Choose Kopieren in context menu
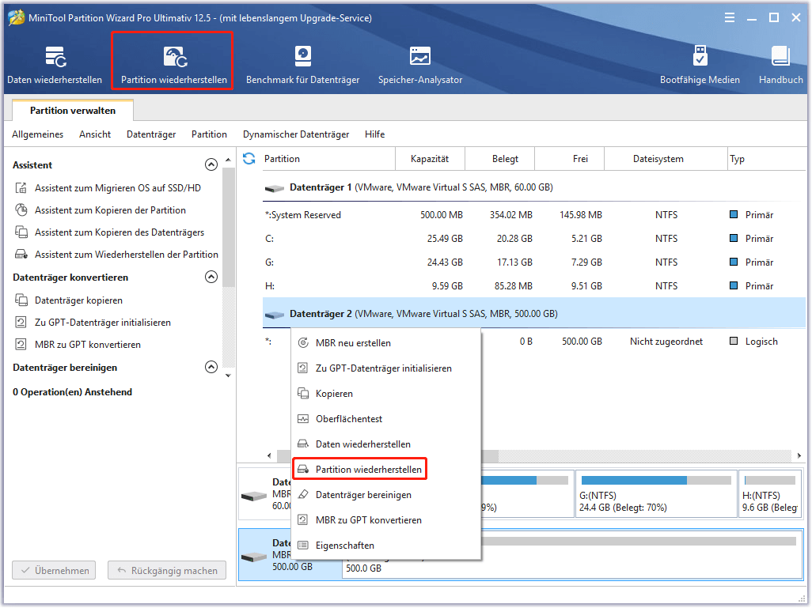This screenshot has width=812, height=608. point(385,393)
